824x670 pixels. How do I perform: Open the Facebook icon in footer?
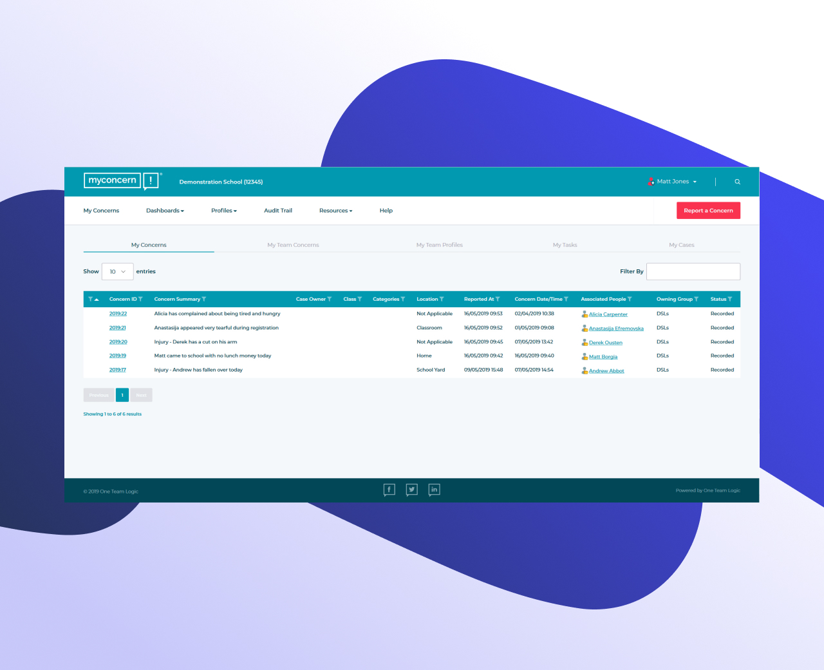389,490
